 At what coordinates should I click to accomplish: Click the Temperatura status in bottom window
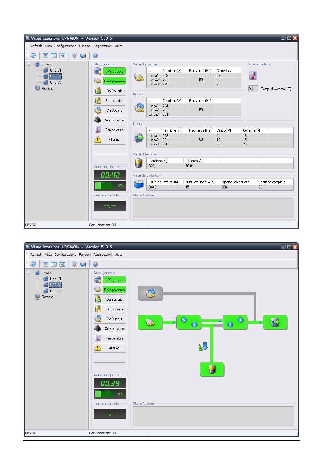click(x=114, y=338)
